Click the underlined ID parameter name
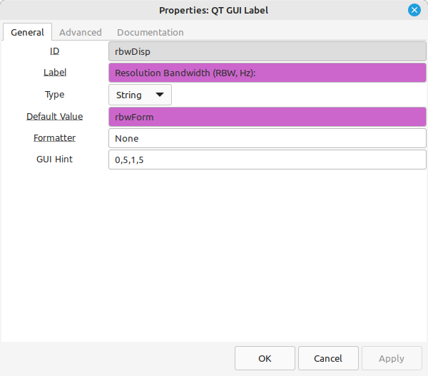The height and width of the screenshot is (376, 428). tap(55, 51)
